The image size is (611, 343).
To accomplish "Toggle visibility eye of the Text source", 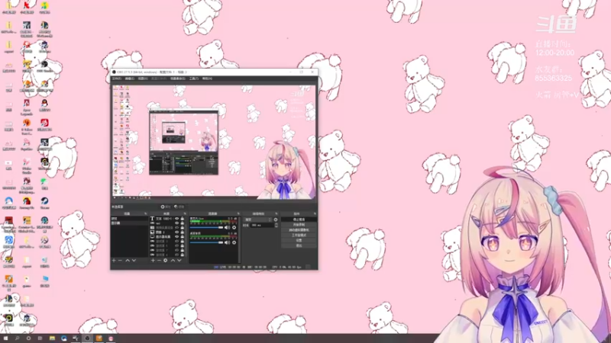I will coord(177,219).
